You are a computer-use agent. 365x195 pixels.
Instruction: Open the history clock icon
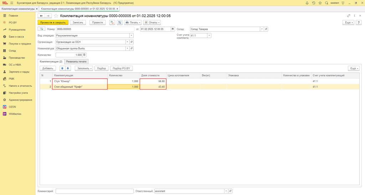313,3
